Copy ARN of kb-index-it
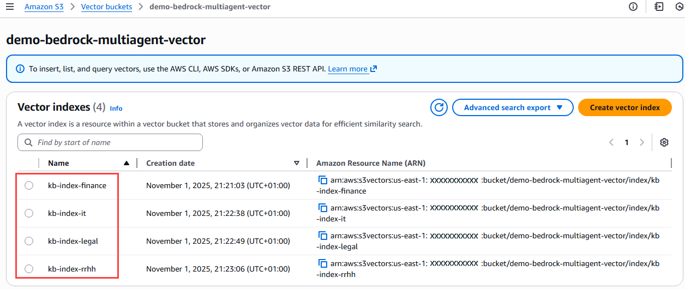Image resolution: width=685 pixels, height=289 pixels. (x=322, y=208)
